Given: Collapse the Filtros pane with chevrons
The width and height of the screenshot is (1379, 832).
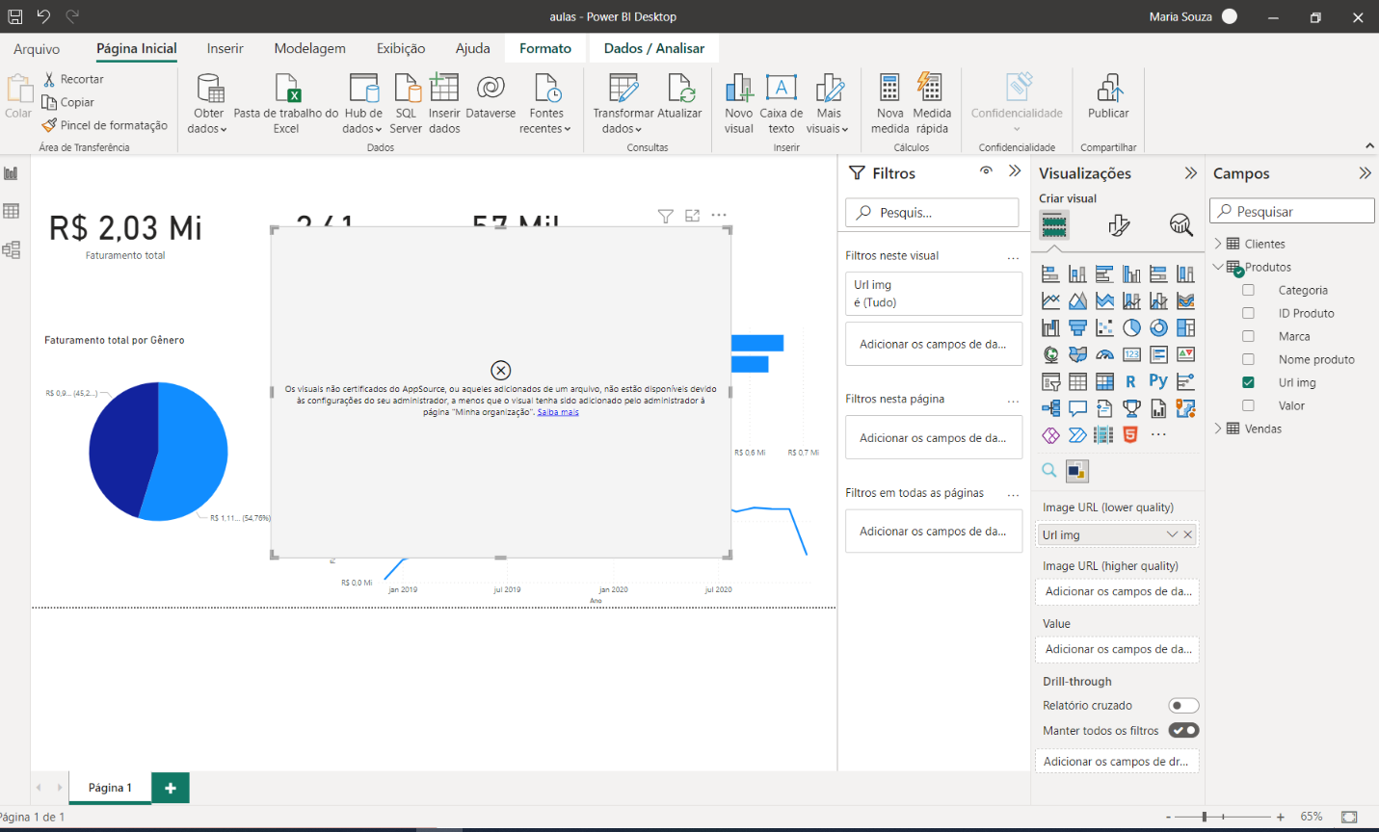Looking at the screenshot, I should click(1015, 171).
